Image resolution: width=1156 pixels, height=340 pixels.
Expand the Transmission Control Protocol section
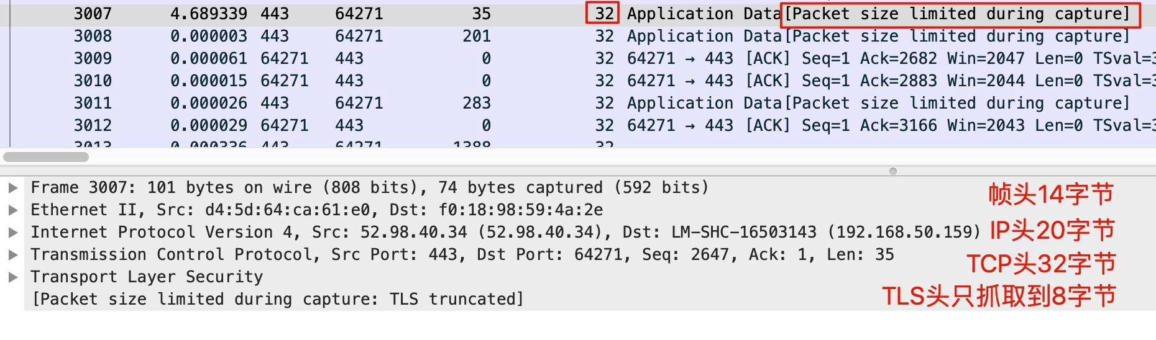(x=12, y=255)
